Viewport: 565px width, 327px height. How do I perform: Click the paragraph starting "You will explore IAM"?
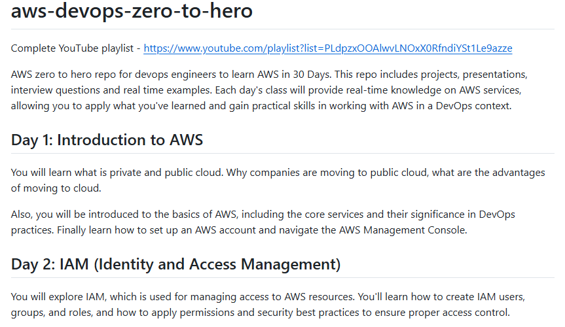268,304
